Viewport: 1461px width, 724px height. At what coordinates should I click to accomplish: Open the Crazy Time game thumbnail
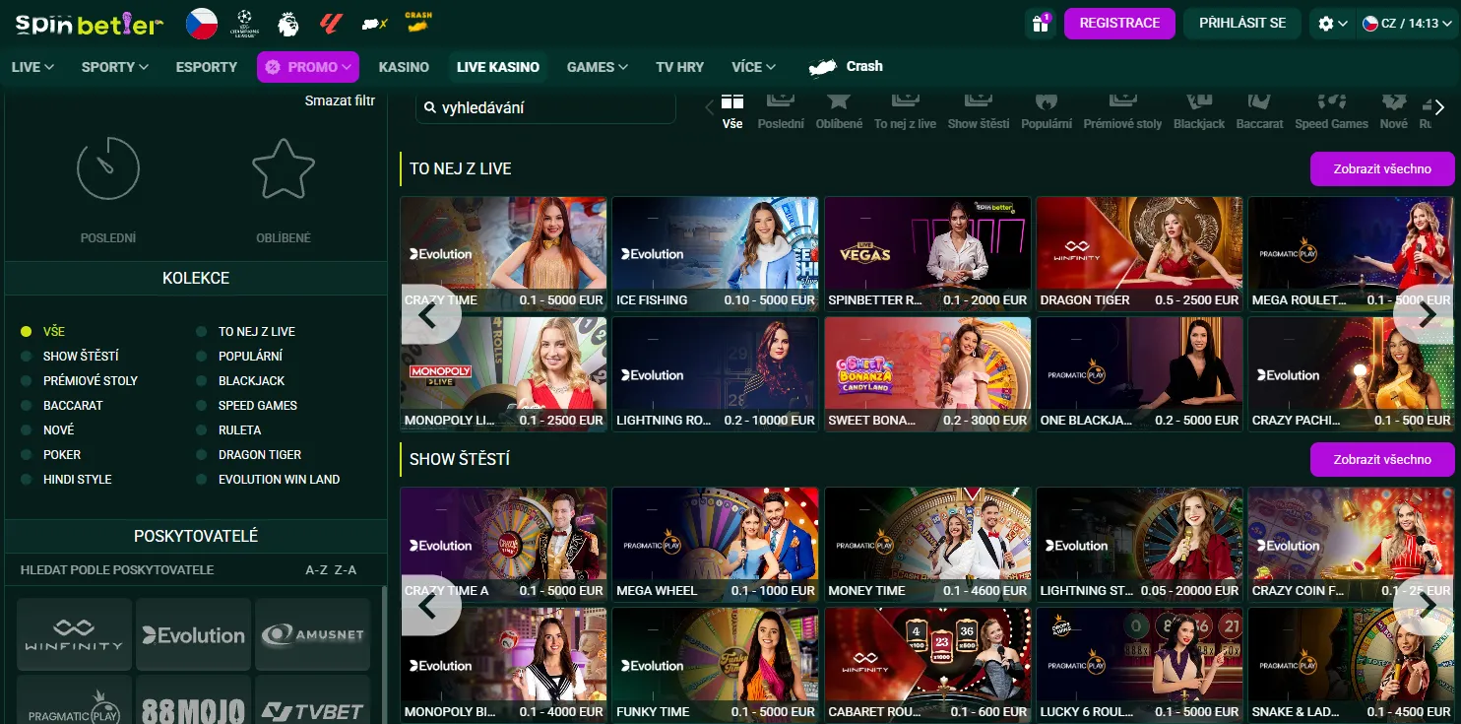504,254
